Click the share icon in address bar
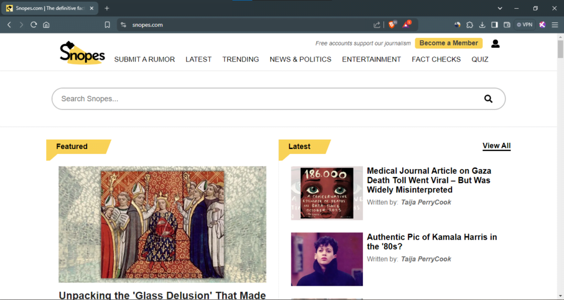Image resolution: width=564 pixels, height=300 pixels. [377, 25]
